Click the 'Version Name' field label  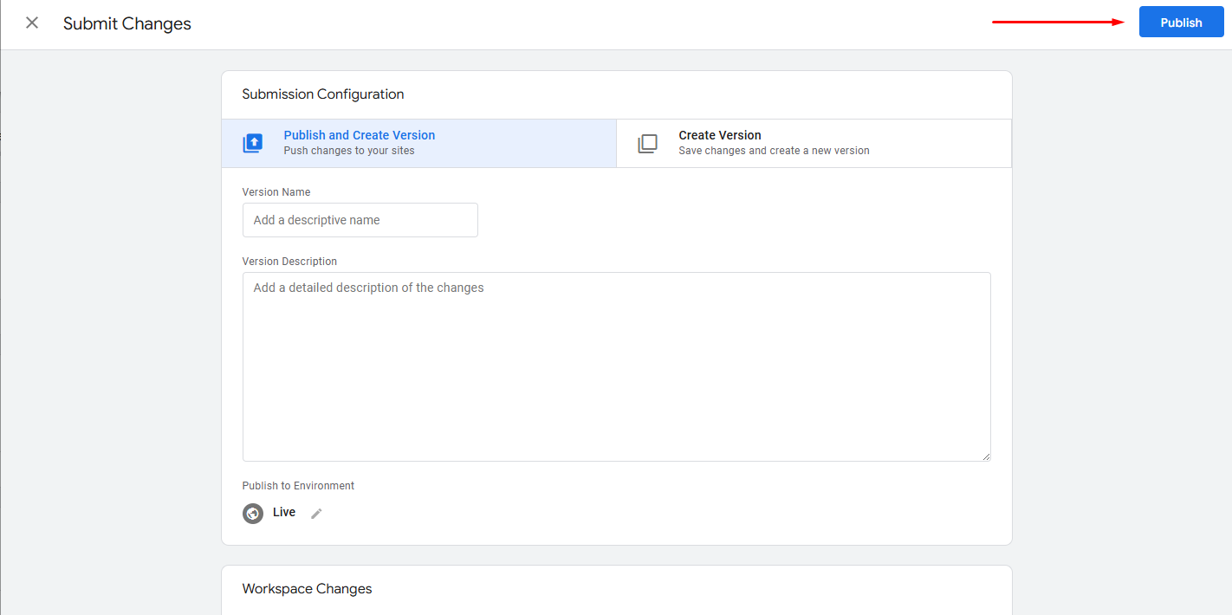tap(276, 192)
